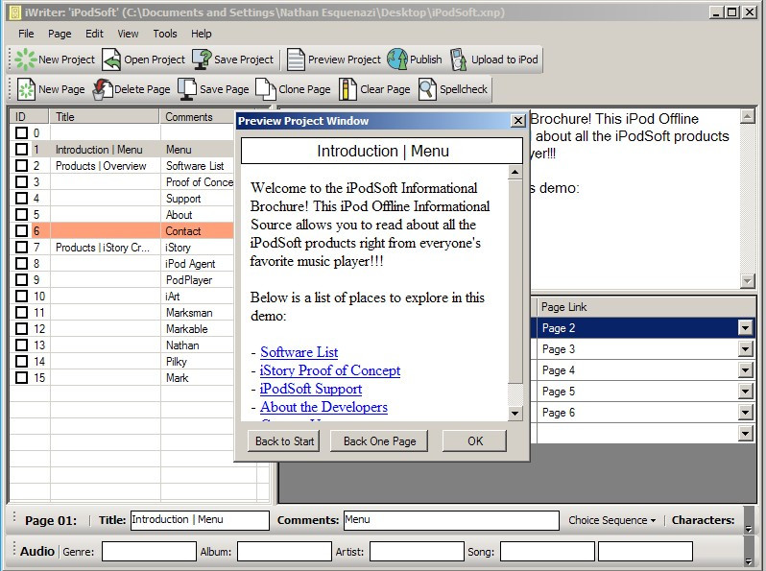Screen dimensions: 766x571
Task: Click the preview window scroll up arrow
Action: click(515, 173)
